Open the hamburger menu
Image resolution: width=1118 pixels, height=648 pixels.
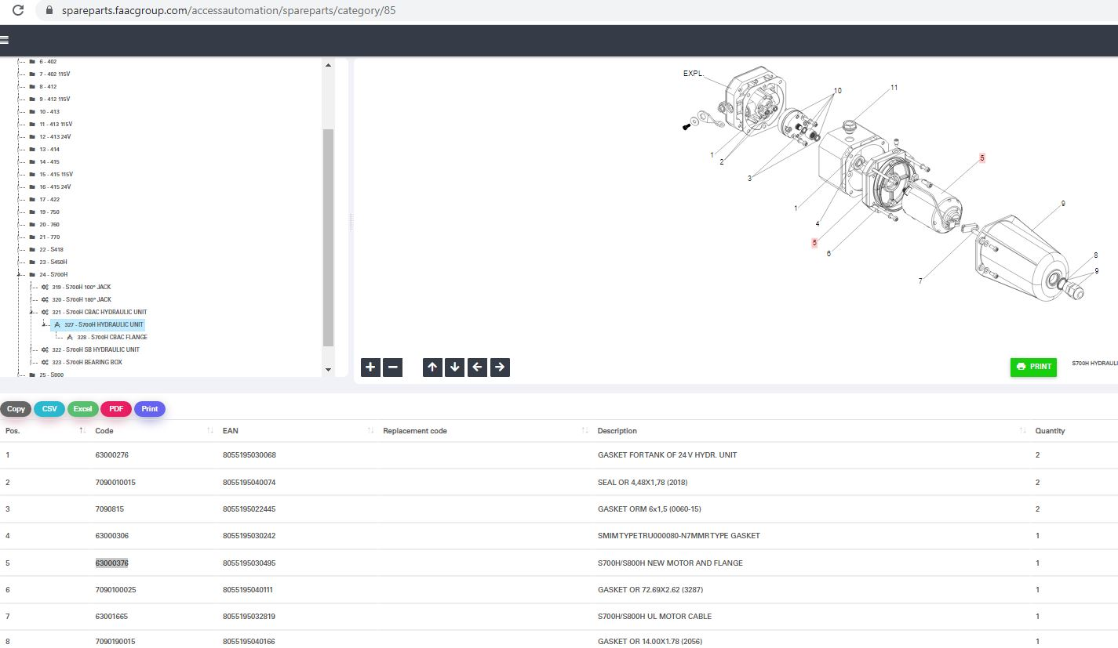click(x=5, y=40)
